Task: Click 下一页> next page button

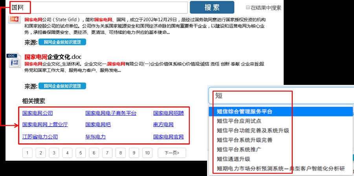Action: tap(172, 153)
